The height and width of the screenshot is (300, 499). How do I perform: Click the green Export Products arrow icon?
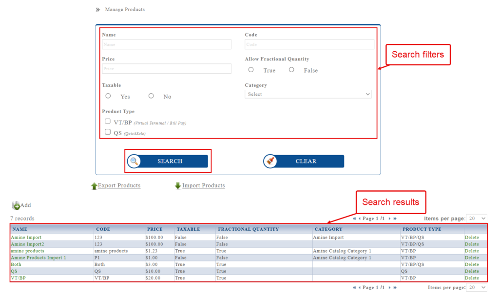click(x=94, y=186)
